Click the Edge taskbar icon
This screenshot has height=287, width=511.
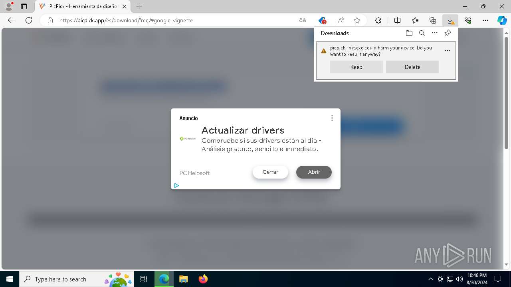[x=164, y=279]
